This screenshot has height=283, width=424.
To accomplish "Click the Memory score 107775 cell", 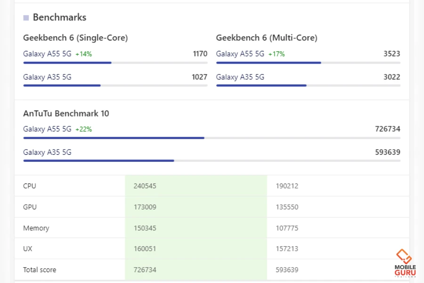I will pos(287,228).
